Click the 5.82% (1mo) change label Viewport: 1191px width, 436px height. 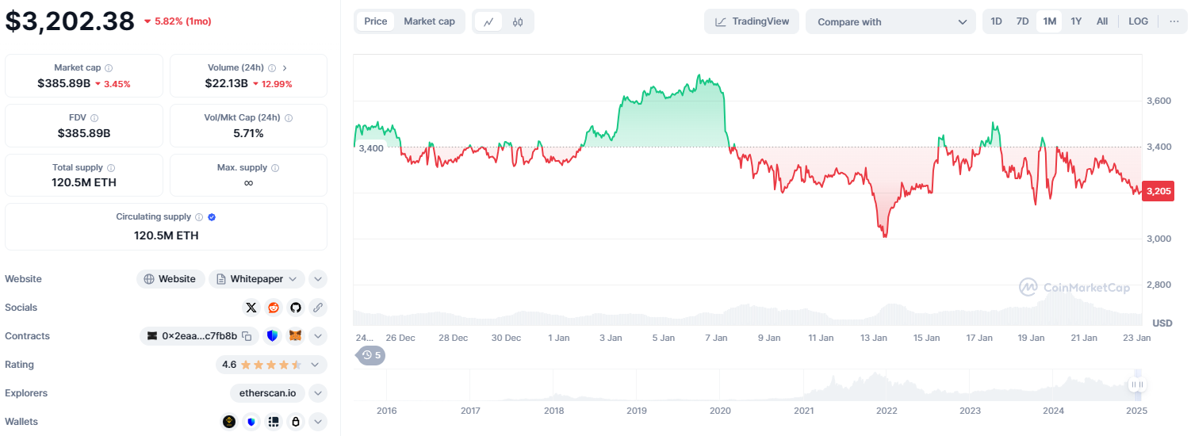[x=178, y=21]
